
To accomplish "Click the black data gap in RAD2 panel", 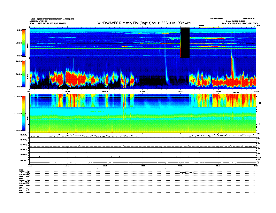I will [x=185, y=43].
